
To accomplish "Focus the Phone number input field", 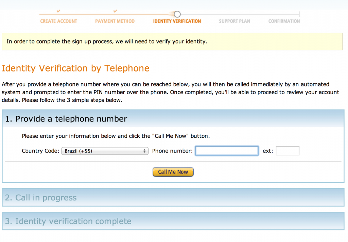I will [227, 151].
